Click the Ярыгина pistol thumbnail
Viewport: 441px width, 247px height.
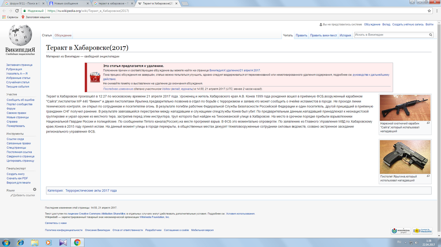tap(405, 157)
